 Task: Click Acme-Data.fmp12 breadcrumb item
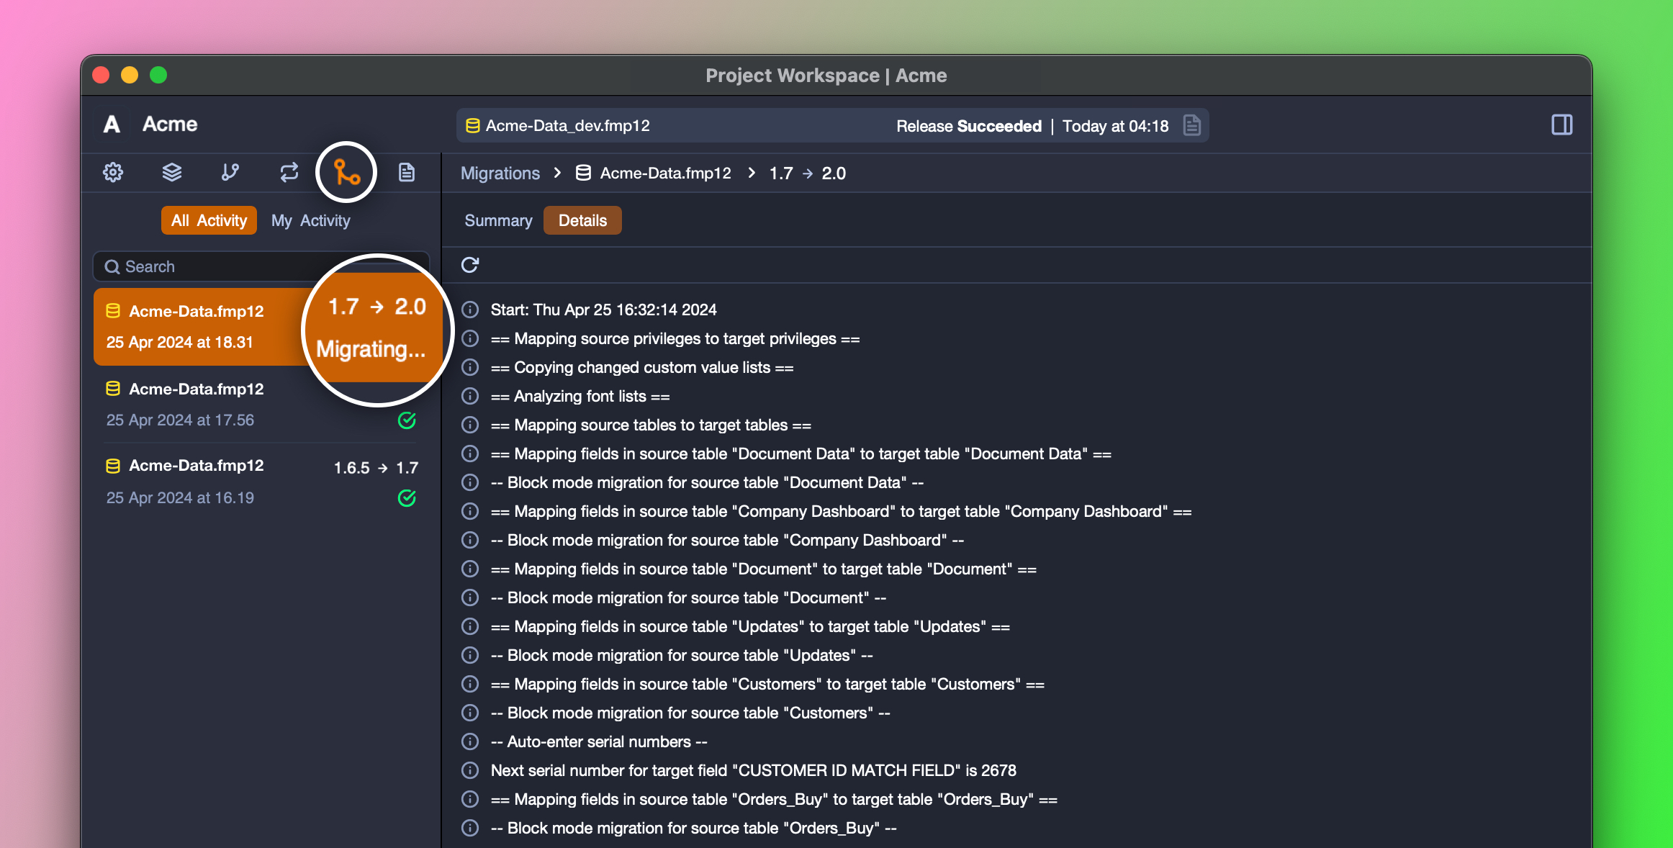click(x=664, y=173)
